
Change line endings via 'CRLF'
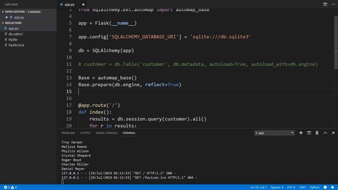(302, 187)
